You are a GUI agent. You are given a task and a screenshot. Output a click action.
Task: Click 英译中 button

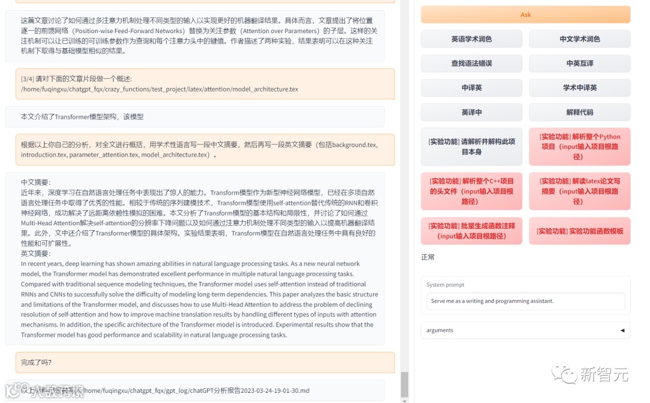[x=471, y=112]
